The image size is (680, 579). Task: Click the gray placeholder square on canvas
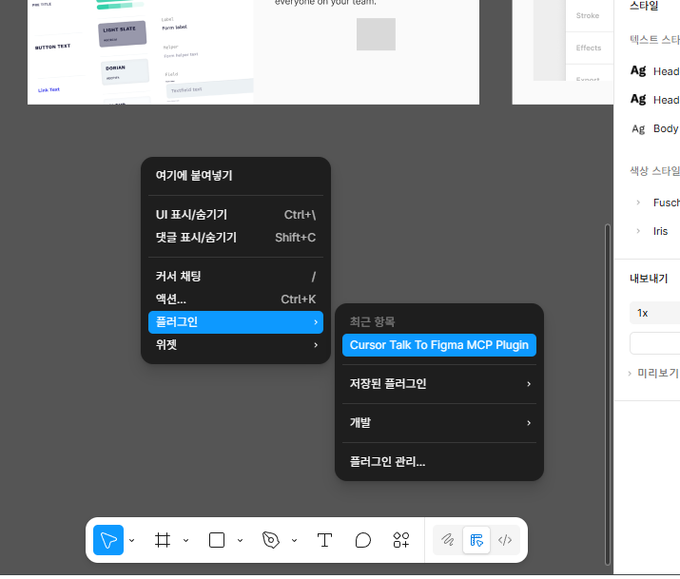376,34
